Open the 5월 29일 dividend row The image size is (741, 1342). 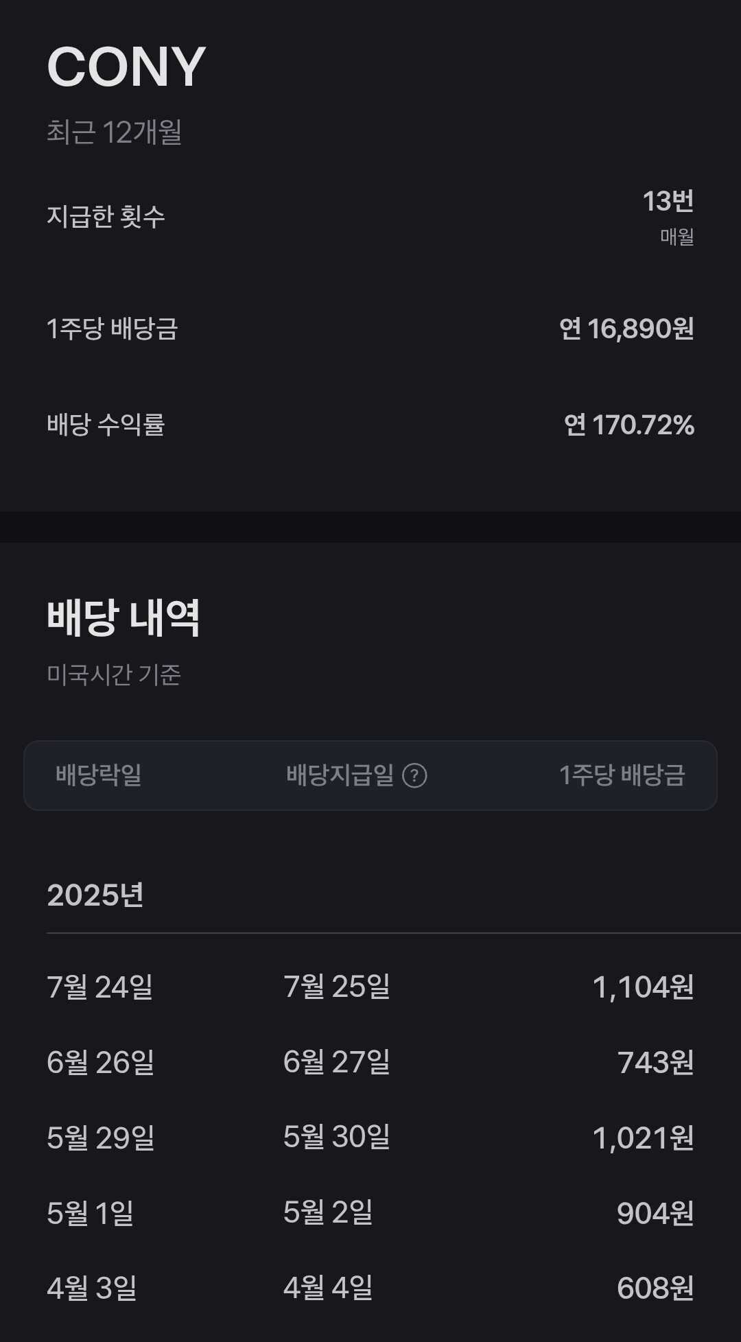[x=370, y=1138]
